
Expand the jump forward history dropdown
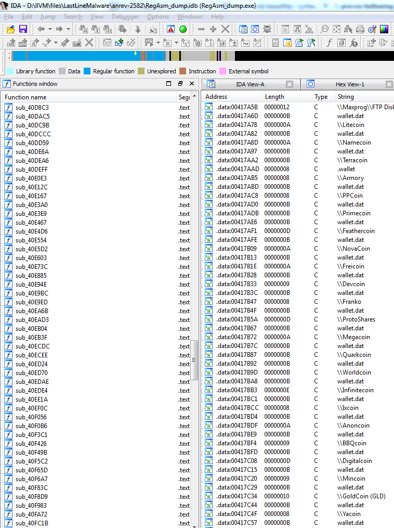(x=68, y=29)
